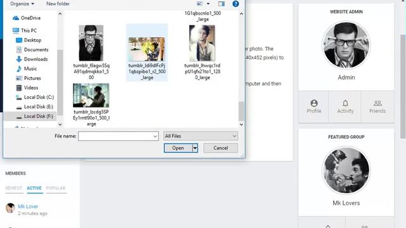Open Mk Lovers group link
This screenshot has width=406, height=228.
(346, 203)
